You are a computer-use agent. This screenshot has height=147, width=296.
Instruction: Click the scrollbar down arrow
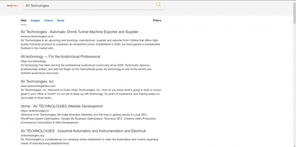click(x=295, y=146)
